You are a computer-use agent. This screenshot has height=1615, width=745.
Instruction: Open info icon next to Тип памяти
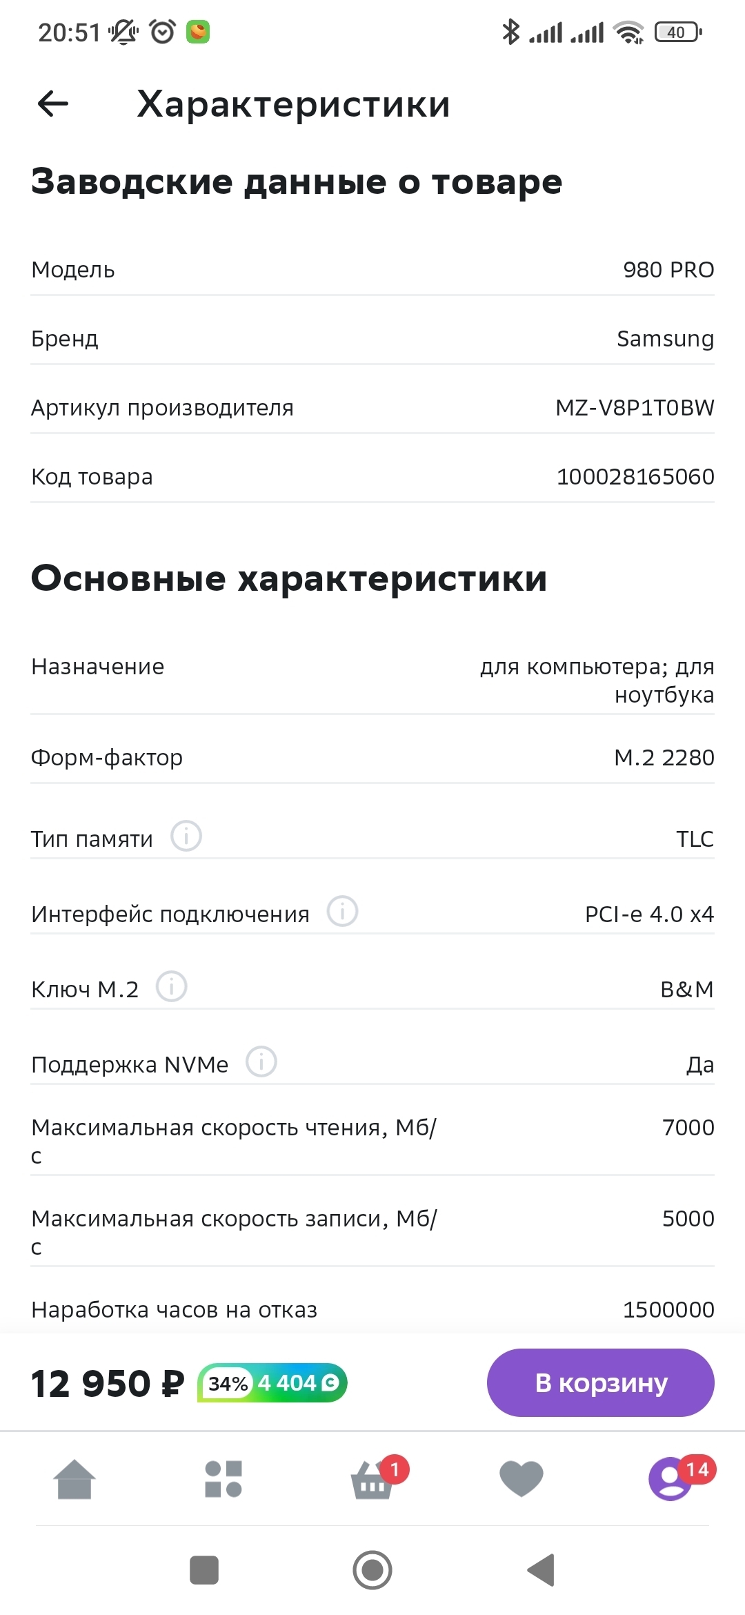tap(186, 836)
